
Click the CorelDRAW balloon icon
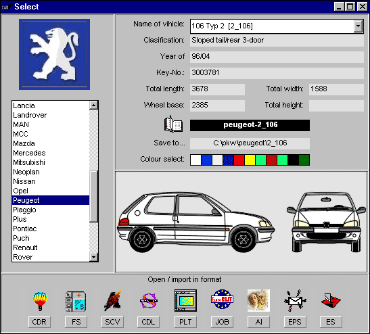[x=40, y=301]
